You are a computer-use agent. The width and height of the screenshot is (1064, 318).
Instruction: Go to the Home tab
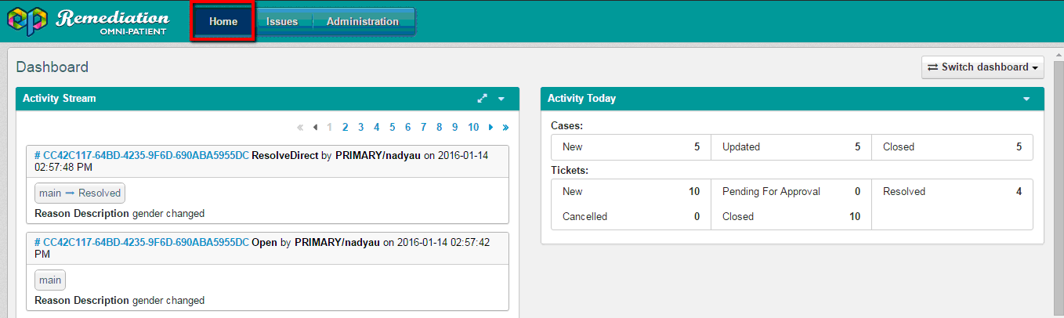pos(223,22)
